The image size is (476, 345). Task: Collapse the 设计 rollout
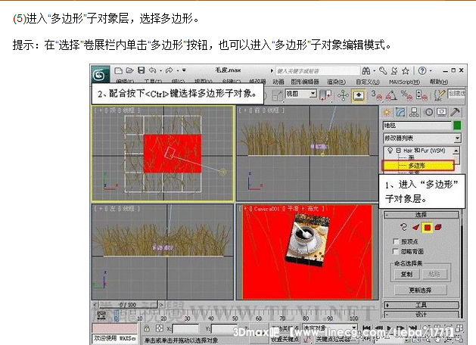pos(422,314)
